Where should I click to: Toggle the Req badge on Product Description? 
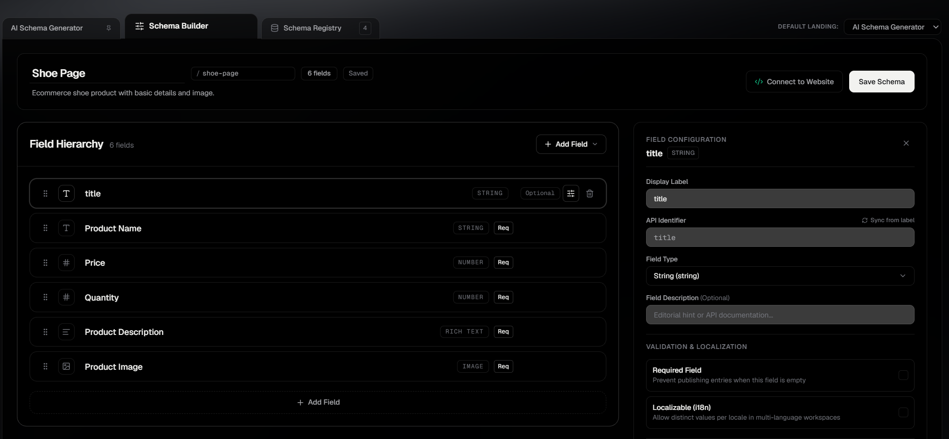[504, 332]
